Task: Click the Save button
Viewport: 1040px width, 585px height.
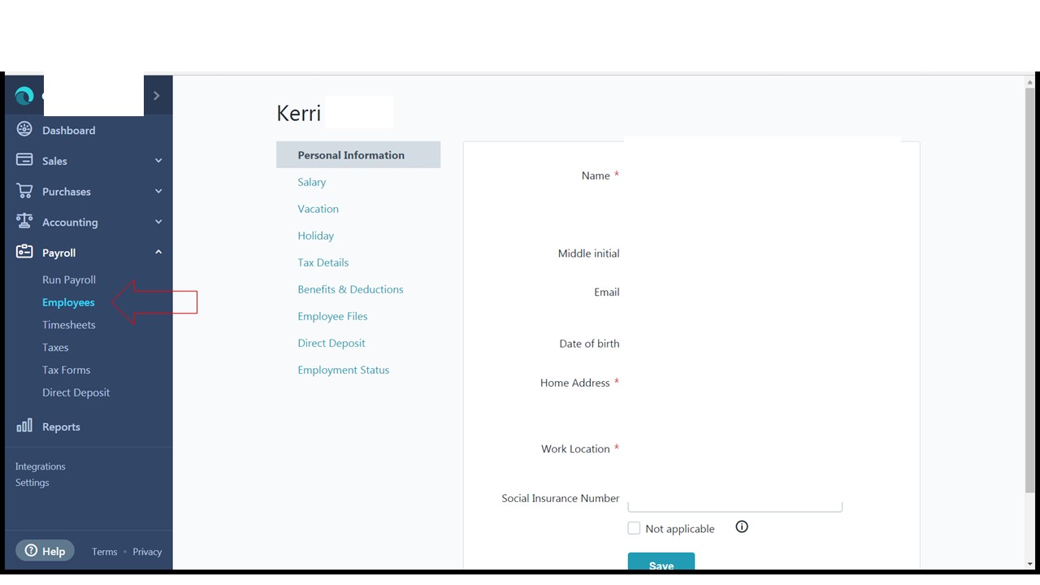Action: pos(661,561)
